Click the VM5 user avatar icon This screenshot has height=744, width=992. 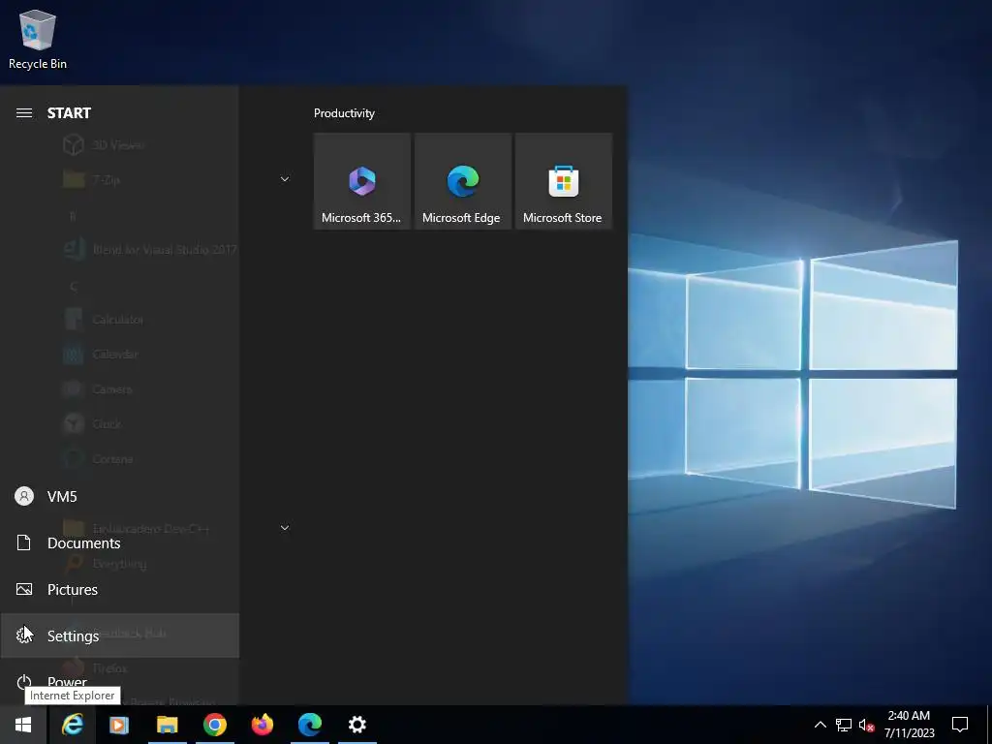(x=24, y=496)
